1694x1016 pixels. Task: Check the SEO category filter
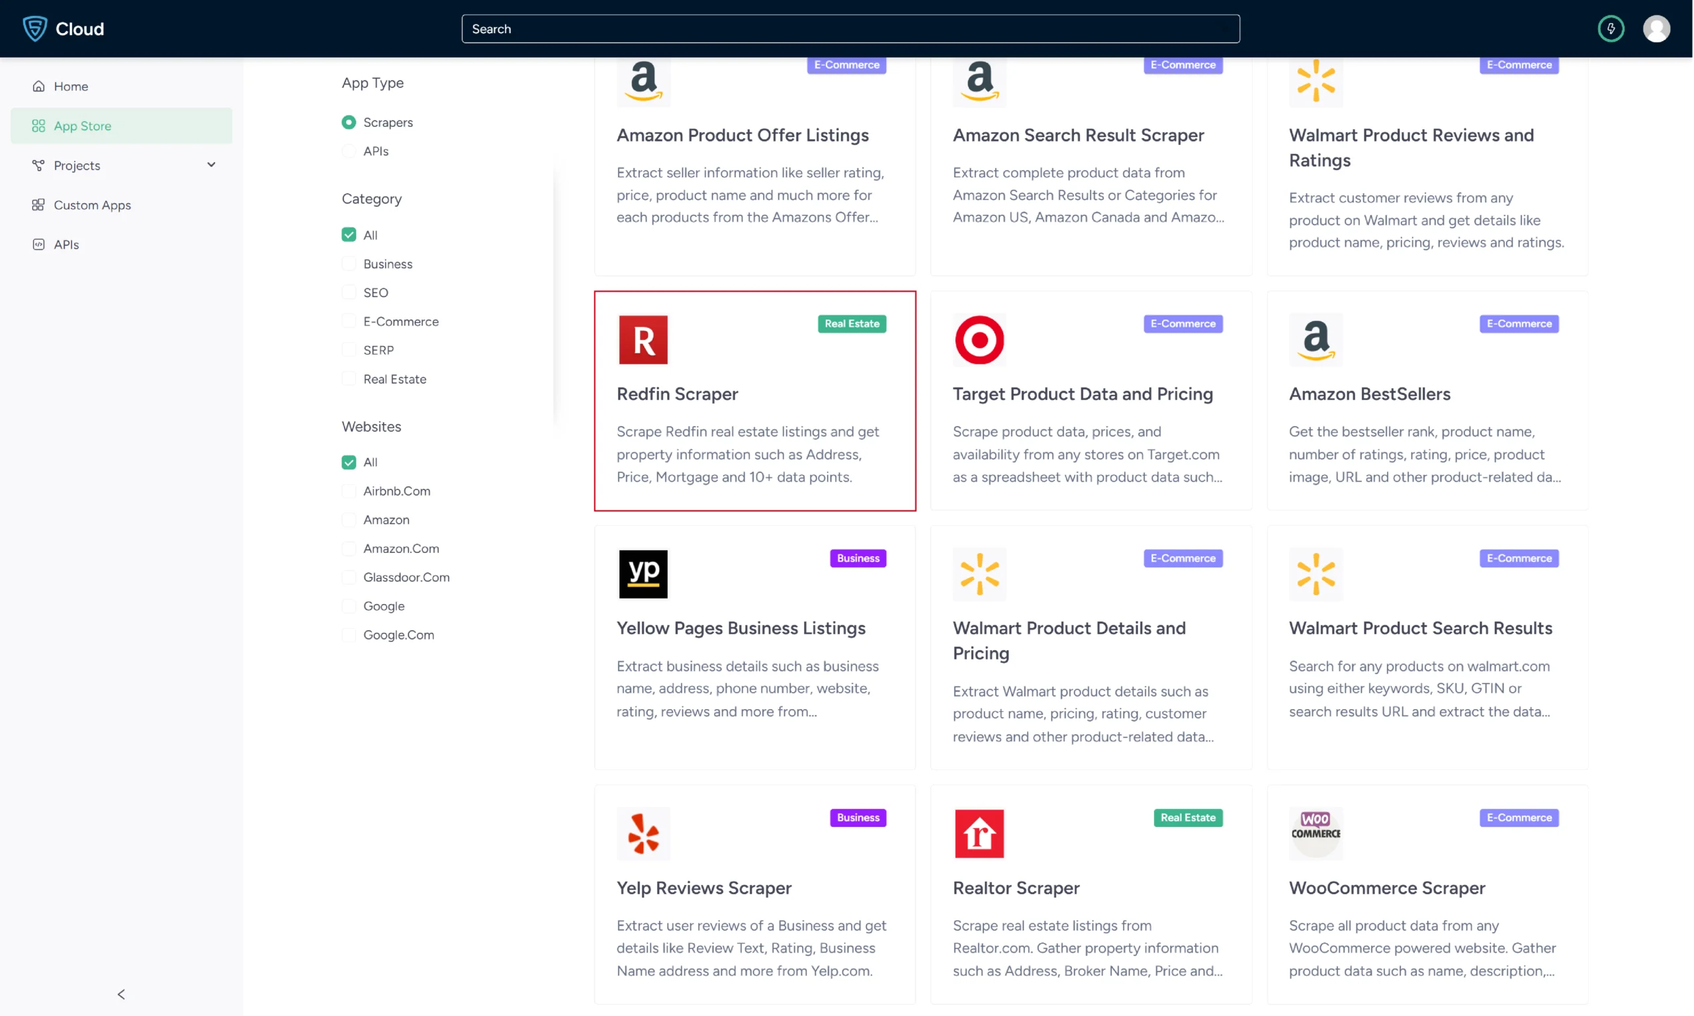[x=349, y=292]
